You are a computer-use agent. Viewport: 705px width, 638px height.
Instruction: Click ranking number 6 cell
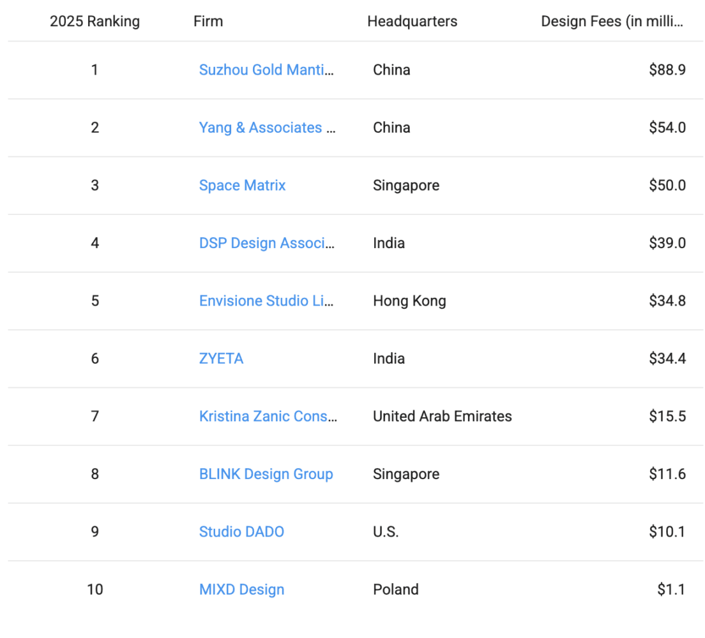[95, 359]
